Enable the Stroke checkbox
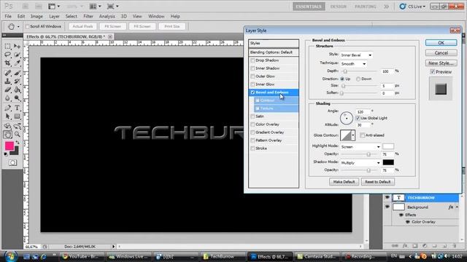 pyautogui.click(x=252, y=148)
